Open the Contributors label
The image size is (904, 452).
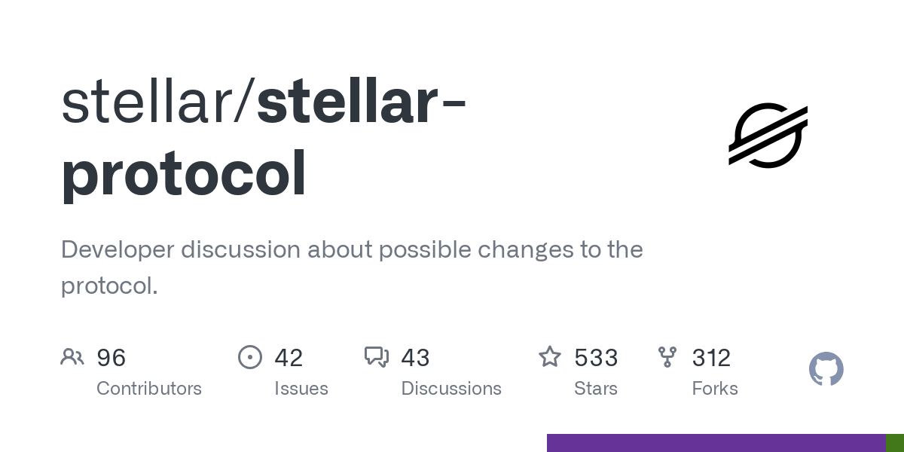coord(149,389)
